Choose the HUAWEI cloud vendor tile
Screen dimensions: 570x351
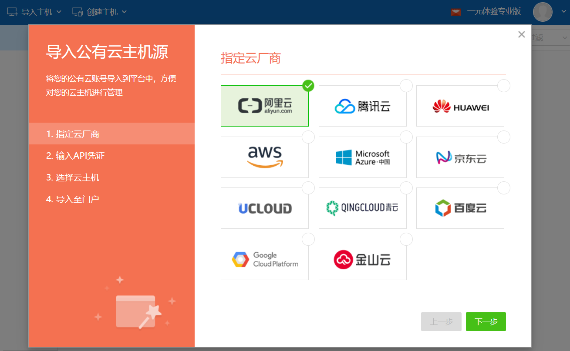(460, 106)
